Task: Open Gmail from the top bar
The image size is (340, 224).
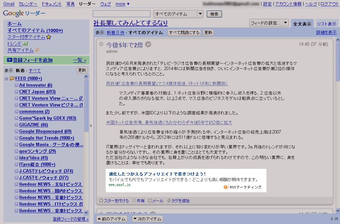Action: tap(9, 4)
